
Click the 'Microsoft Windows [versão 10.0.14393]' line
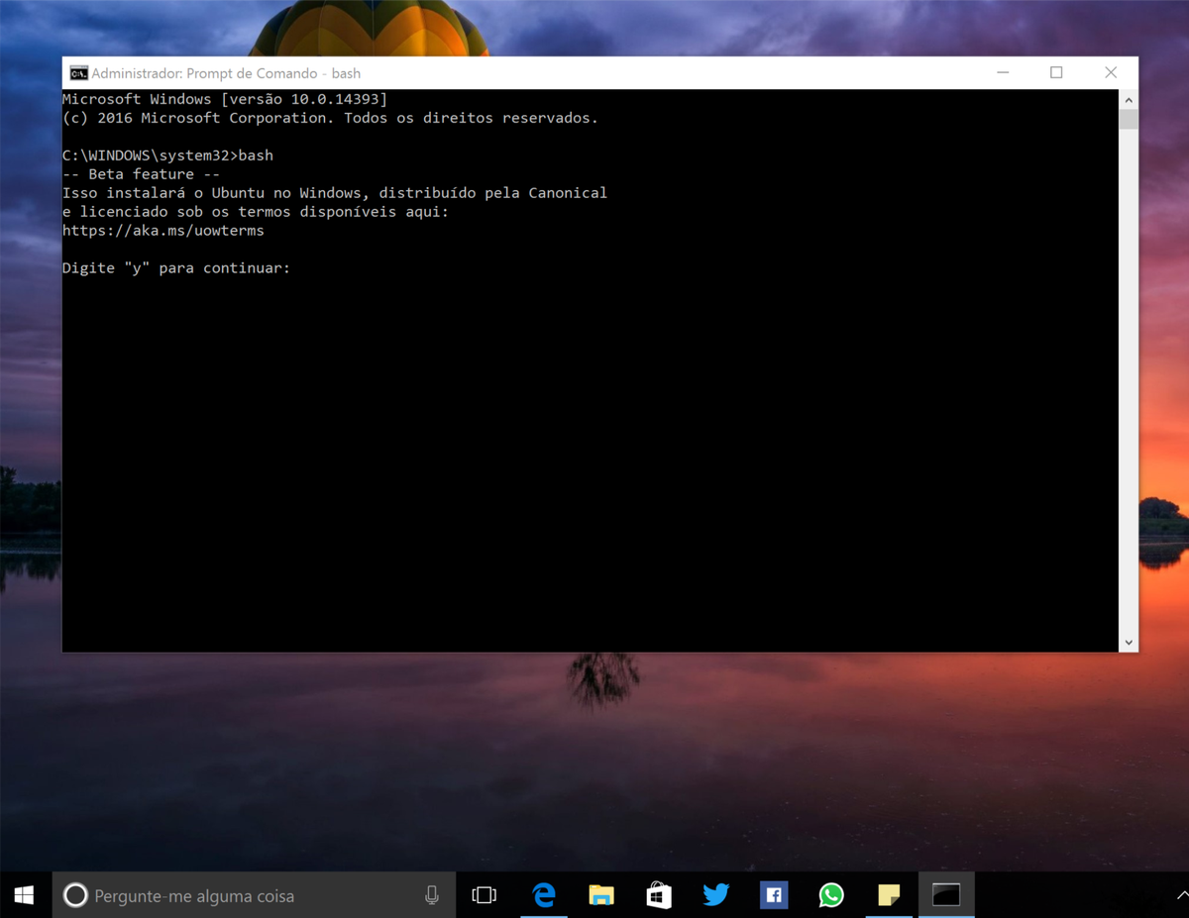(225, 99)
